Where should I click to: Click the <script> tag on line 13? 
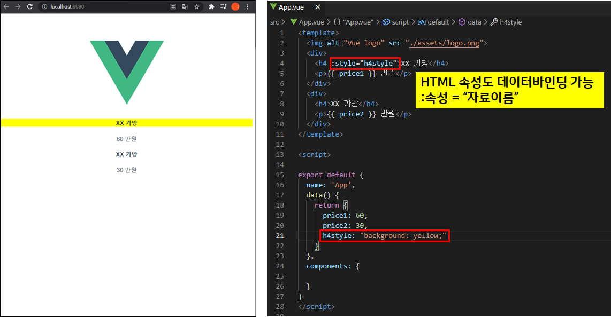[x=315, y=154]
